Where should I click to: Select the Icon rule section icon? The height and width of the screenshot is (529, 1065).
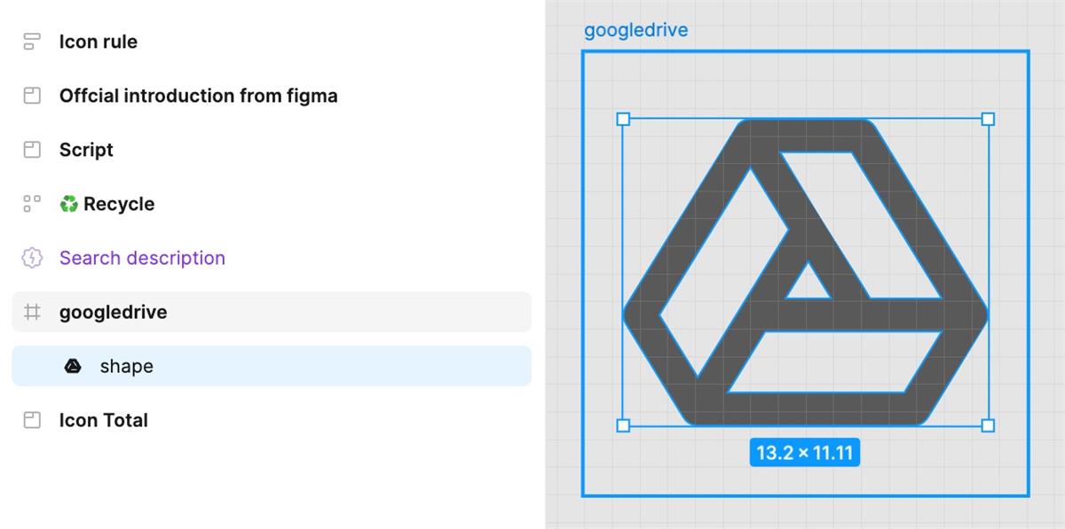coord(32,42)
